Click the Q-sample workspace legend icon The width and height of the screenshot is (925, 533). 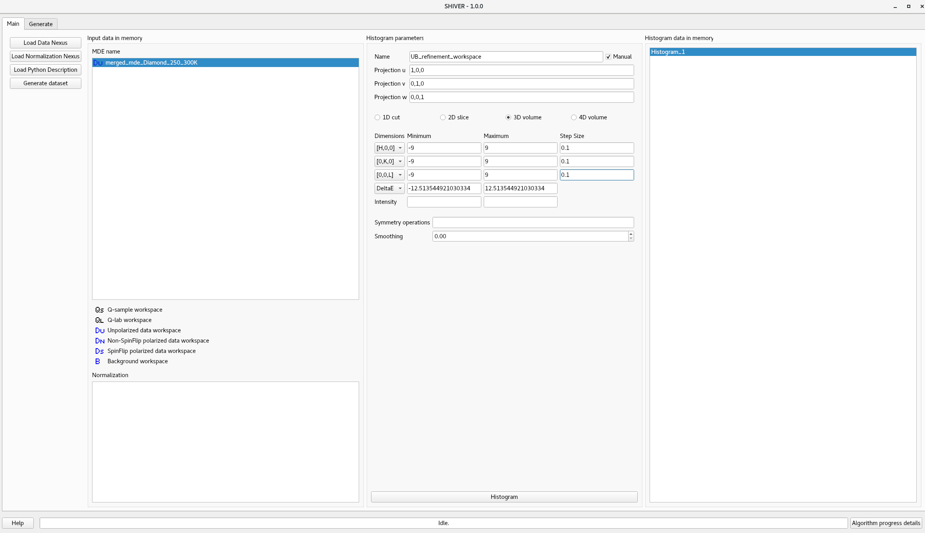click(x=99, y=310)
